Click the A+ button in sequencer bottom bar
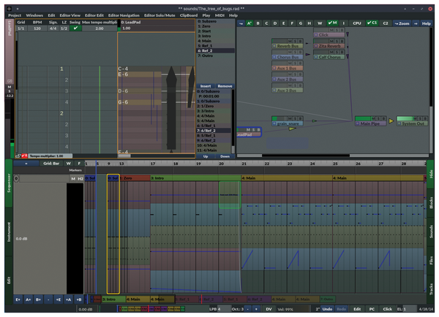 (x=28, y=299)
